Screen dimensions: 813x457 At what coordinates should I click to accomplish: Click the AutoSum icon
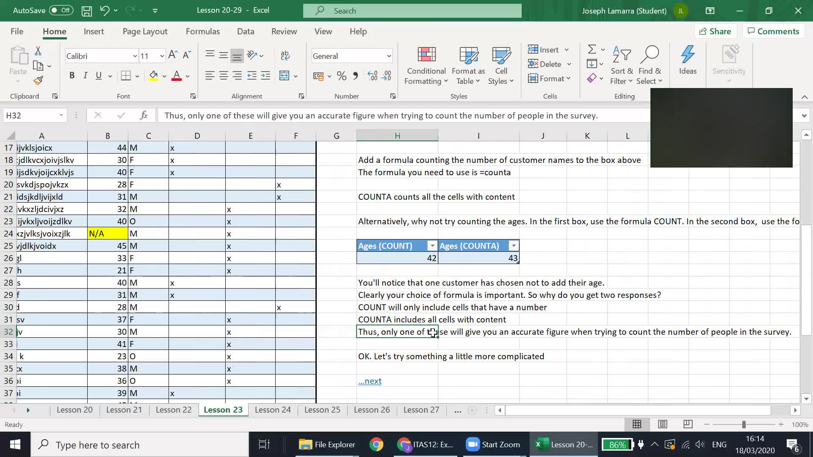point(592,49)
